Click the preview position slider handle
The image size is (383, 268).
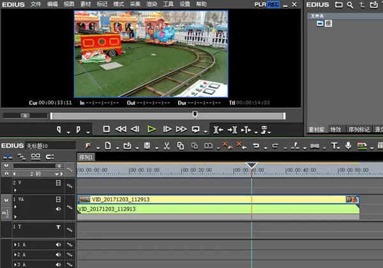pyautogui.click(x=195, y=114)
